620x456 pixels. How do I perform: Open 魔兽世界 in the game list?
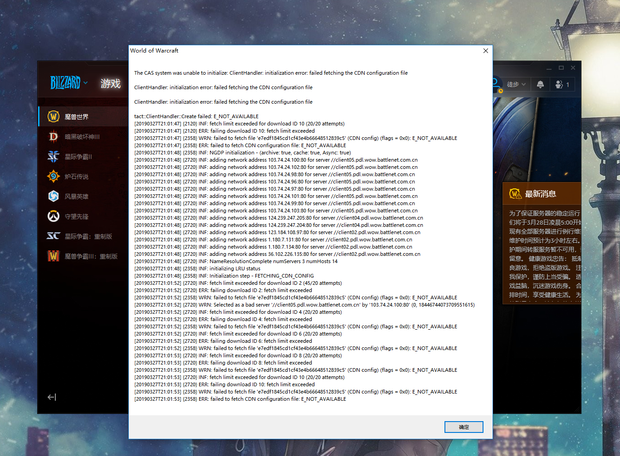pos(77,117)
